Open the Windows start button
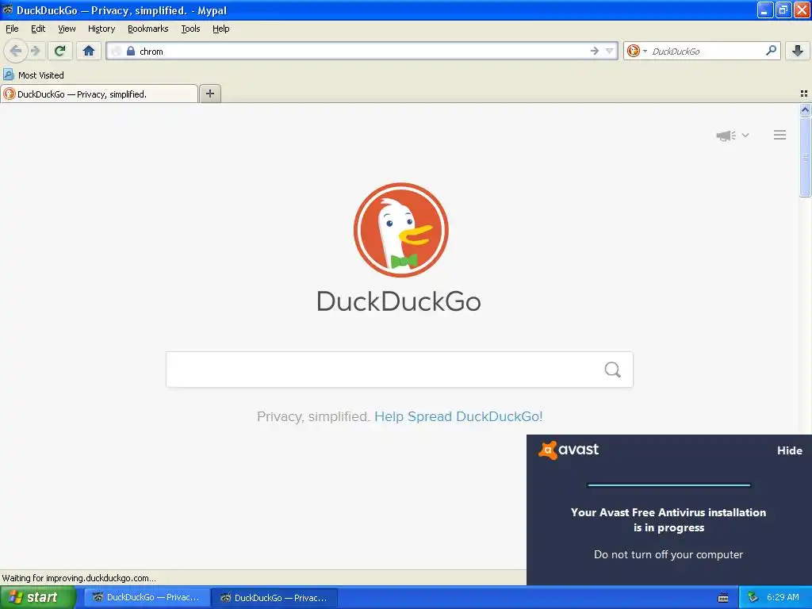This screenshot has height=609, width=812. pos(38,597)
